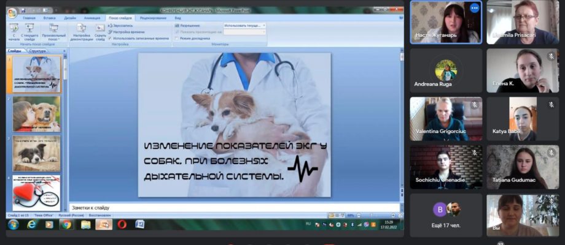The width and height of the screenshot is (565, 245).
Task: Select slide 2 thumbnail with child and dog
Action: (x=36, y=114)
